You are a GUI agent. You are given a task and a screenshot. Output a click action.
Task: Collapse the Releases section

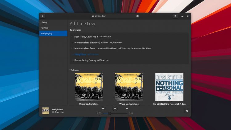(74, 70)
